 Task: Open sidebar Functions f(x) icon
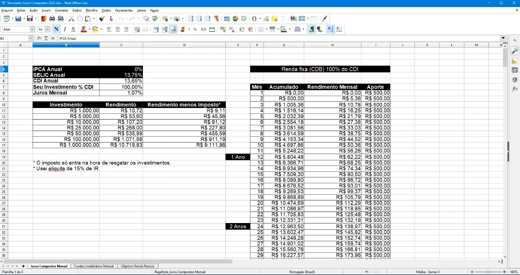tap(514, 89)
